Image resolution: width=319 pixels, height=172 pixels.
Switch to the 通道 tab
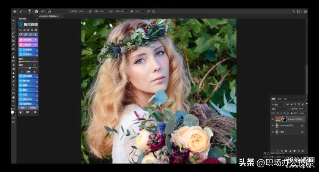click(x=280, y=99)
